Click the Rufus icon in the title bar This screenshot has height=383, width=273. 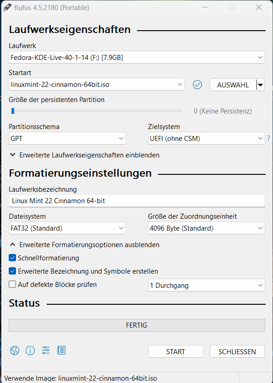[7, 7]
